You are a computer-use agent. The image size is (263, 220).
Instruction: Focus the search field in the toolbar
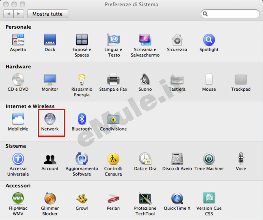[230, 14]
